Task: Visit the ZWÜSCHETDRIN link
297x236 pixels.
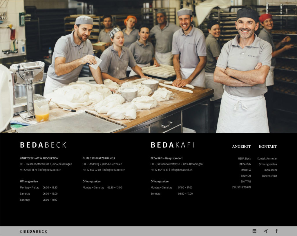Action: point(241,188)
